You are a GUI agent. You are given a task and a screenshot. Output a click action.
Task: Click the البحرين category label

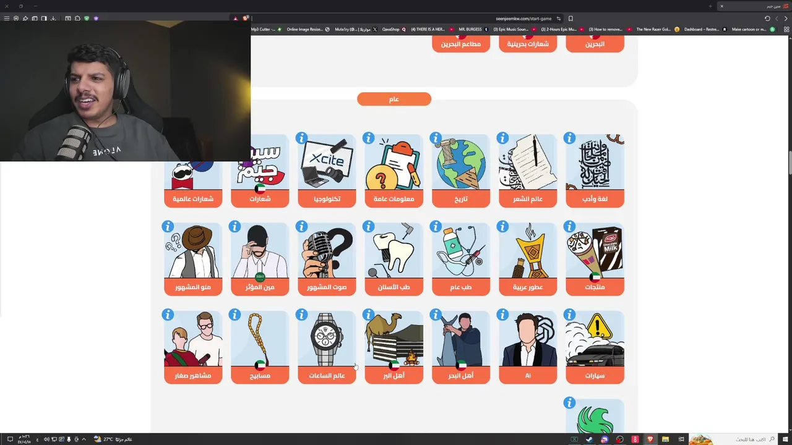[x=595, y=44]
